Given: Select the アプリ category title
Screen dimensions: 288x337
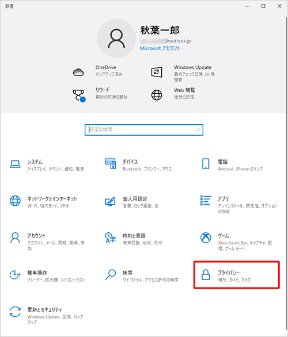Looking at the screenshot, I should click(x=223, y=198).
